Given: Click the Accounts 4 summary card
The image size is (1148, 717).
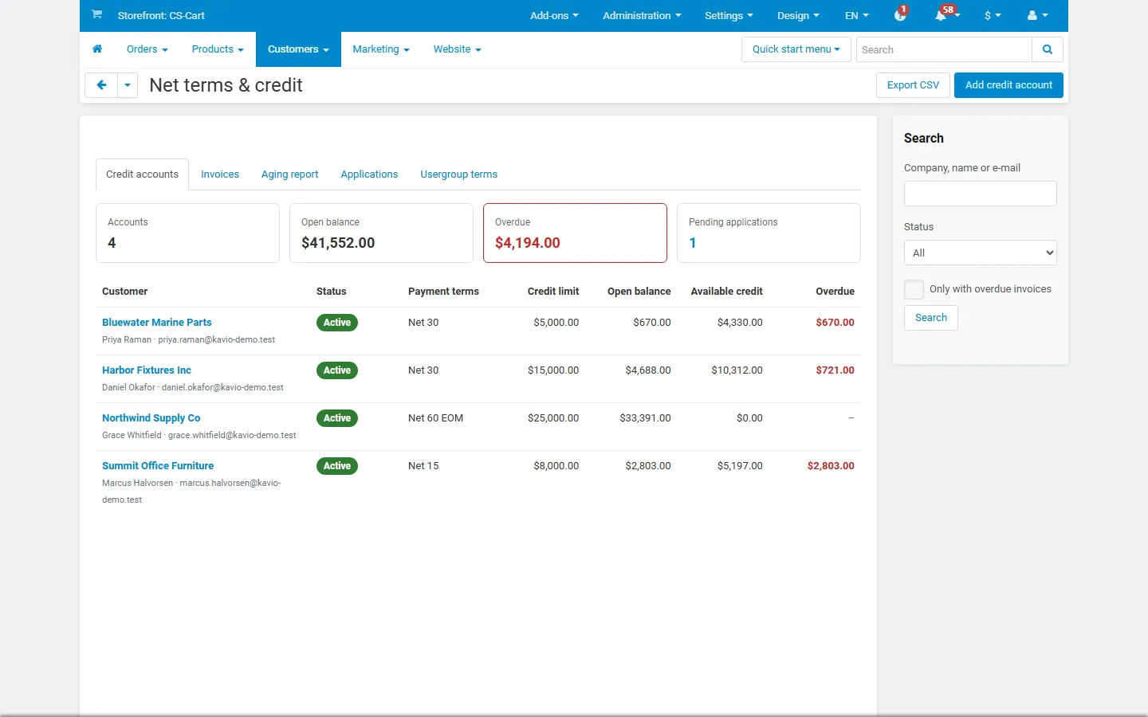Looking at the screenshot, I should pos(187,233).
